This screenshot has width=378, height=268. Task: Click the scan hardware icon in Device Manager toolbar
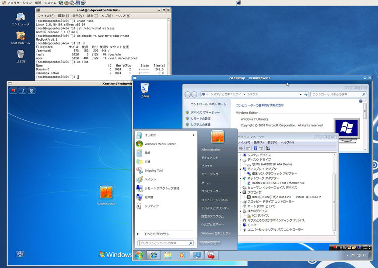[x=268, y=149]
